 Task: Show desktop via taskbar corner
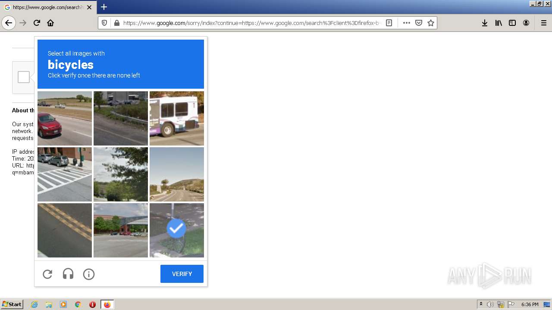(547, 304)
